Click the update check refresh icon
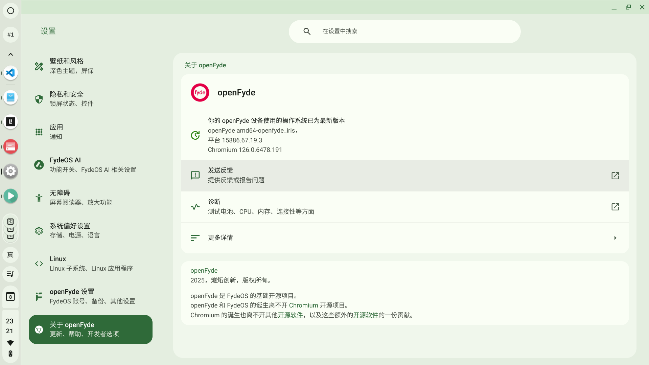The height and width of the screenshot is (365, 649). tap(195, 135)
